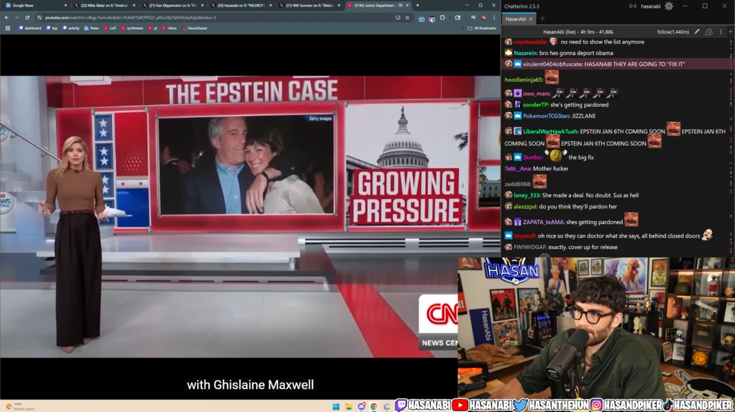This screenshot has height=412, width=735.
Task: Open activity bookmark
Action: point(71,28)
